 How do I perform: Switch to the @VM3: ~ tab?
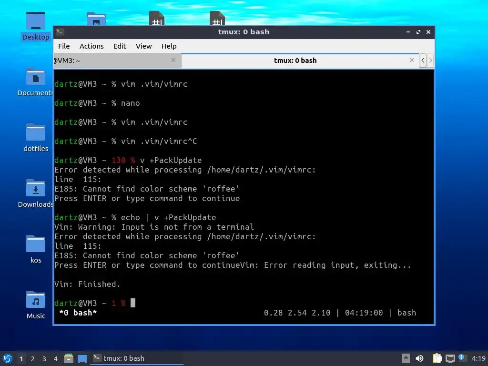click(117, 61)
